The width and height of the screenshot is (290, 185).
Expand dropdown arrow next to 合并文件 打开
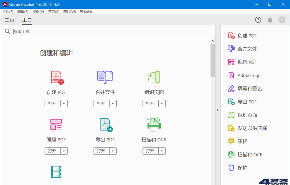113,104
